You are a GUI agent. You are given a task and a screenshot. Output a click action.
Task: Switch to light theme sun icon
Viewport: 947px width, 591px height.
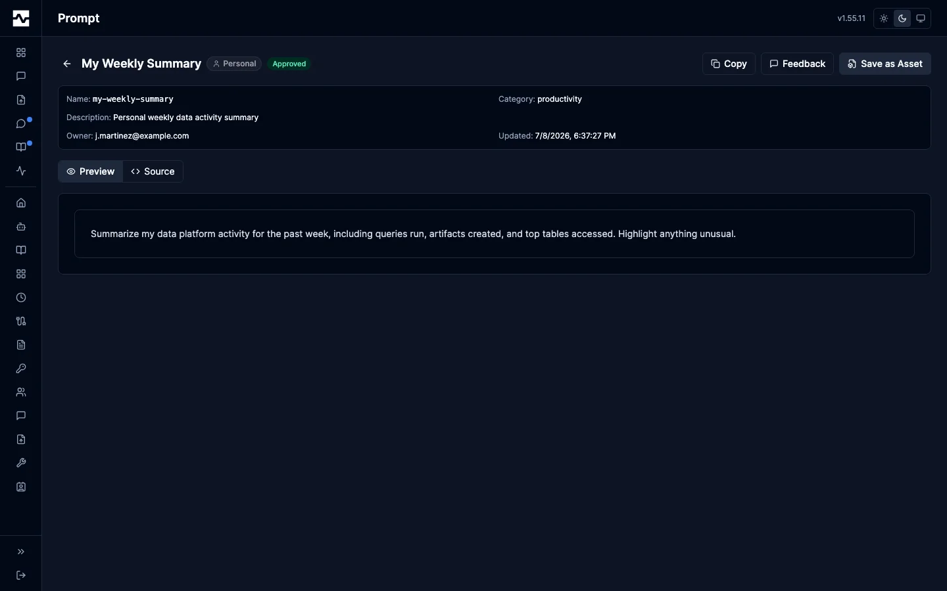click(x=884, y=18)
